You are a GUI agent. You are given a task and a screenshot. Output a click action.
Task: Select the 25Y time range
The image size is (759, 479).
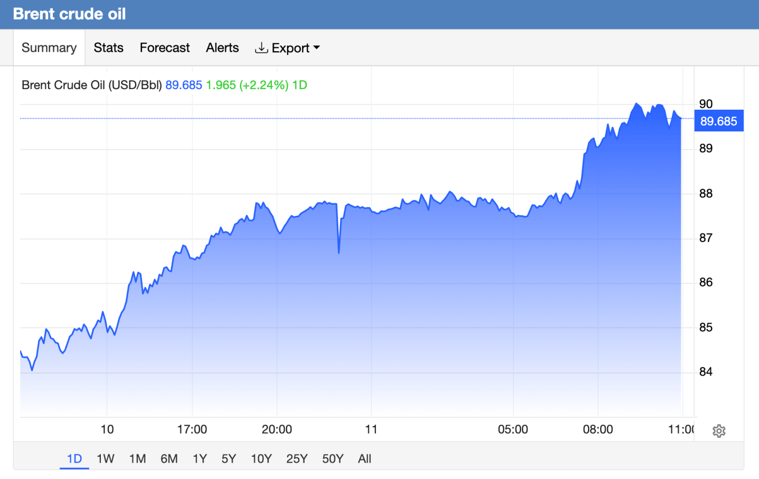(297, 458)
